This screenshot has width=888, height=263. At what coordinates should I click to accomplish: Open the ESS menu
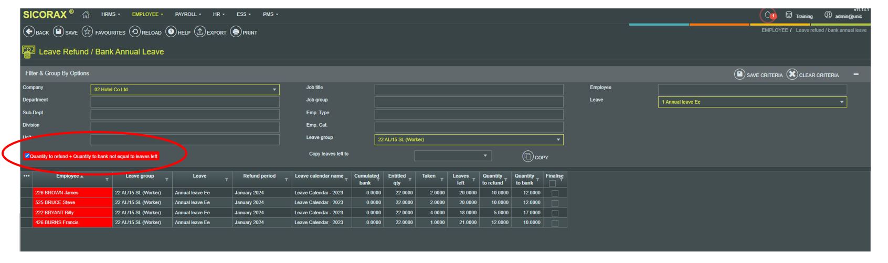(x=244, y=14)
